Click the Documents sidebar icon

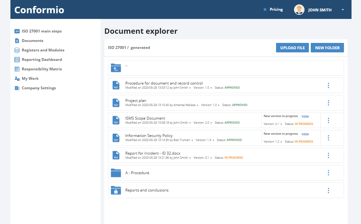[x=17, y=41]
